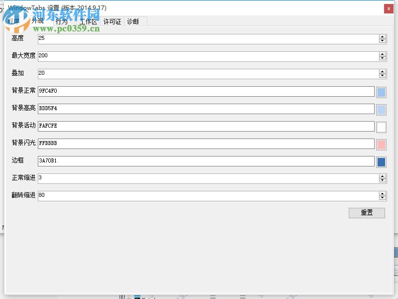Viewport: 398px width, 299px height.
Task: Click inside the 边框 hex text field
Action: click(199, 161)
